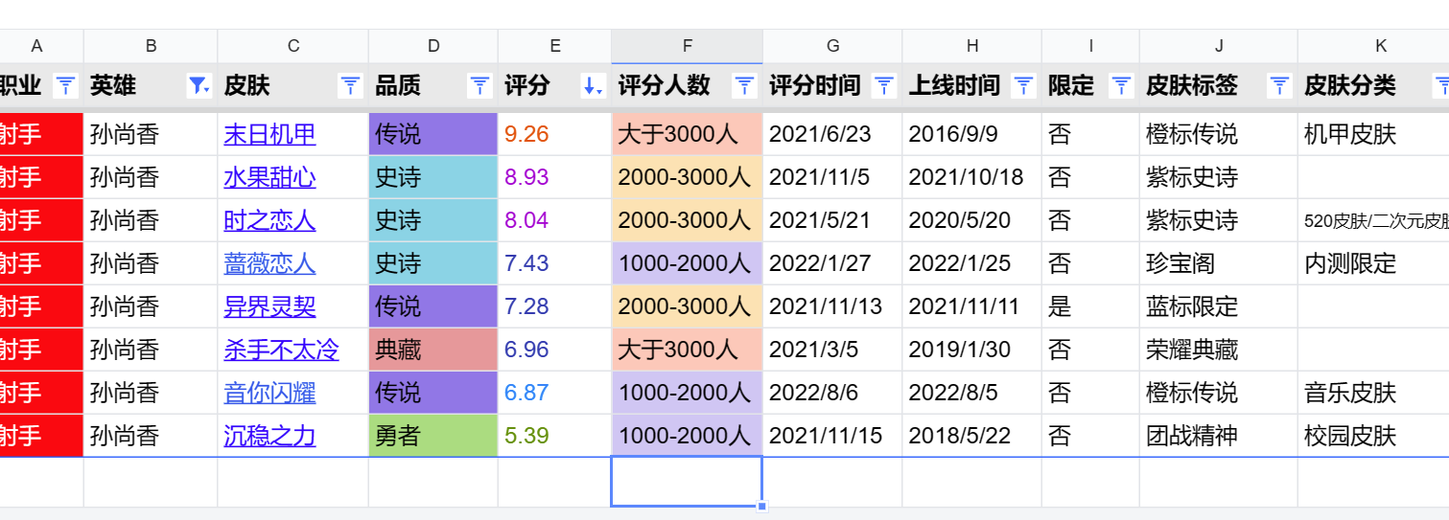Select the 7.43 rating cell
The image size is (1449, 520).
(x=555, y=263)
